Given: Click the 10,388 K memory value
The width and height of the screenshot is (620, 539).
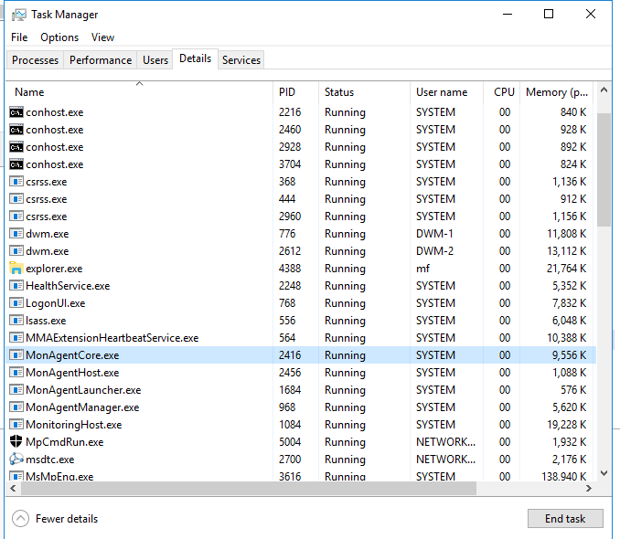Looking at the screenshot, I should [x=567, y=338].
